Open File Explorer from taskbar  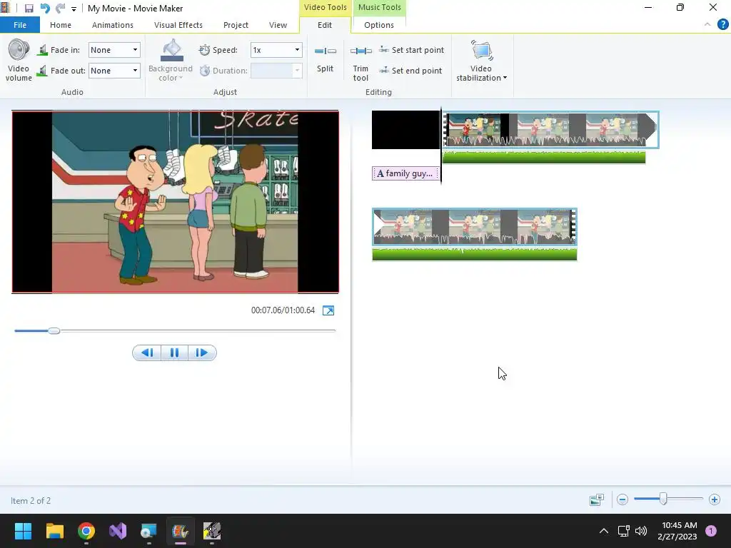tap(54, 531)
